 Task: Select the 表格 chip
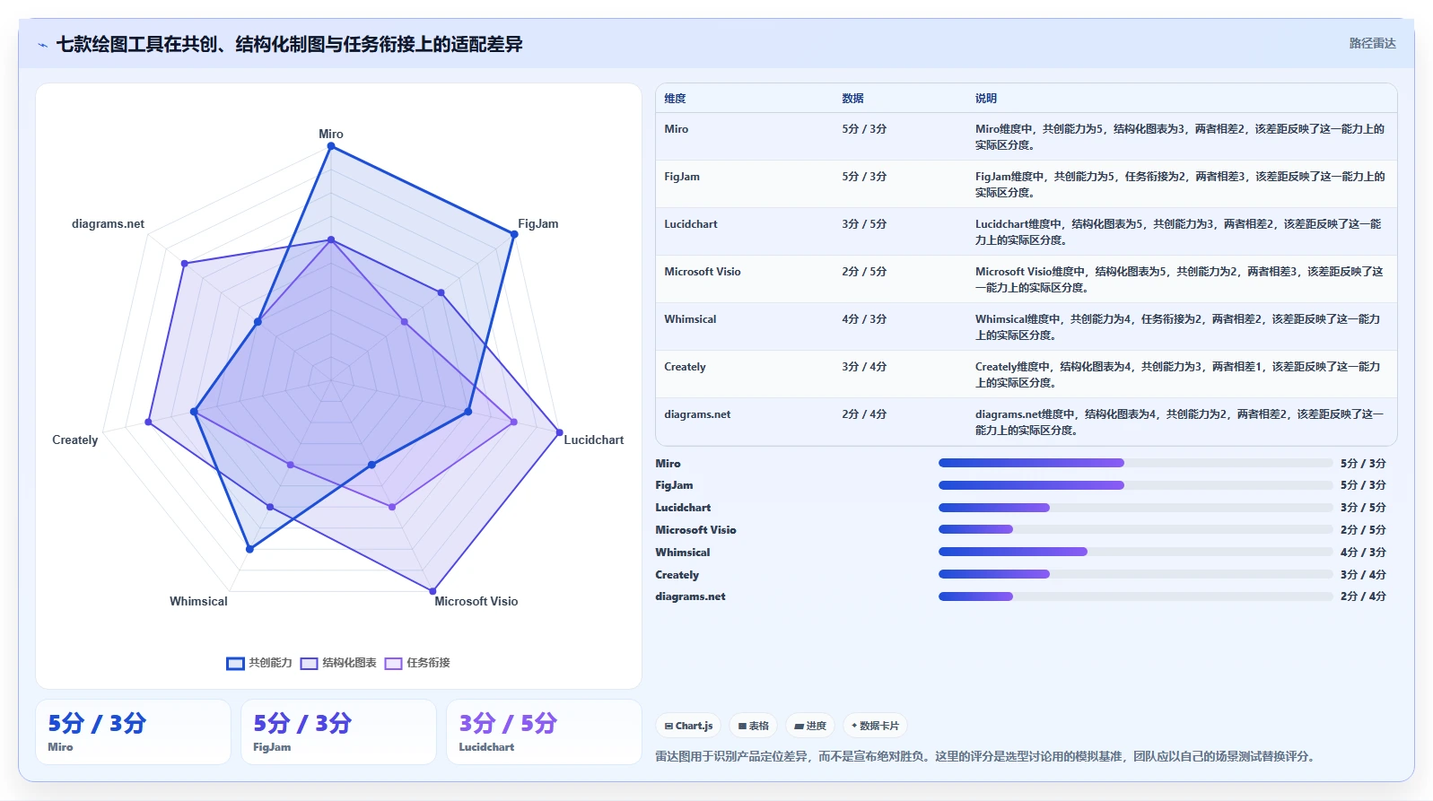pyautogui.click(x=754, y=726)
